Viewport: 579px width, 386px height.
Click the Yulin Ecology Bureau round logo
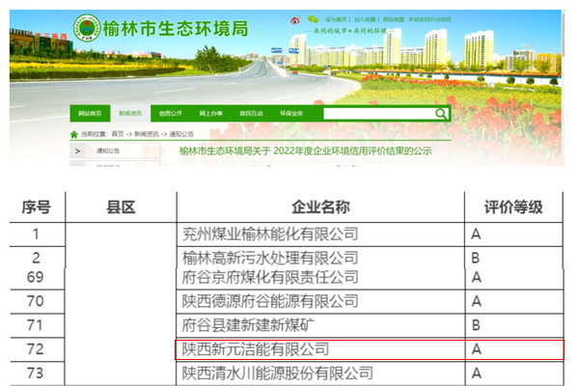coord(87,28)
